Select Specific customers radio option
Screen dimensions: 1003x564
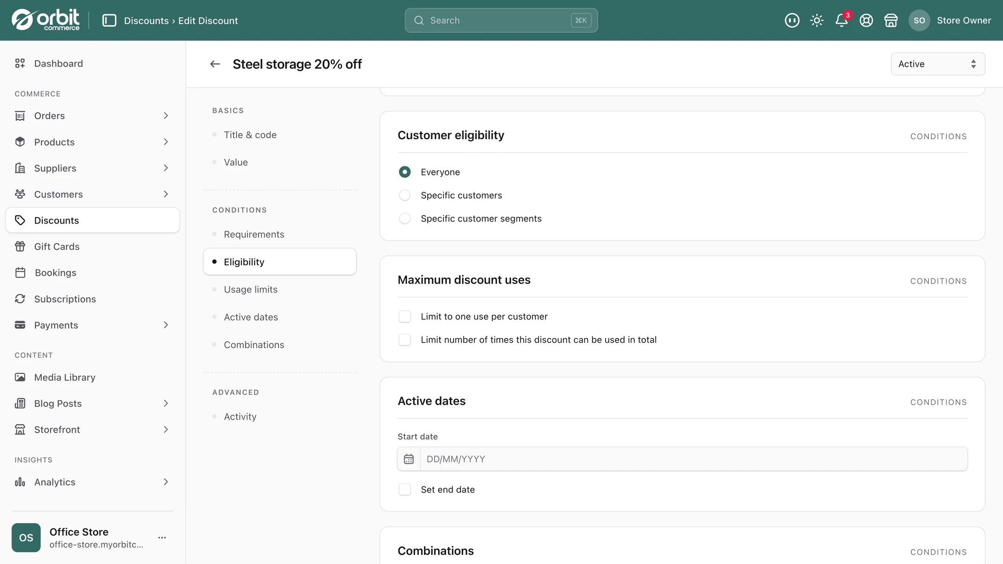405,195
